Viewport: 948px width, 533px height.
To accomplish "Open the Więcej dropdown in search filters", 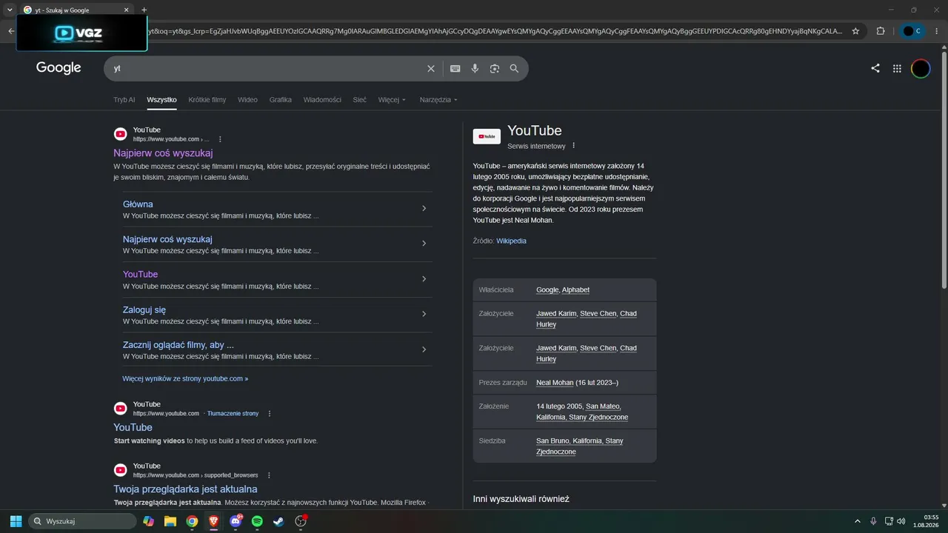I will tap(392, 100).
